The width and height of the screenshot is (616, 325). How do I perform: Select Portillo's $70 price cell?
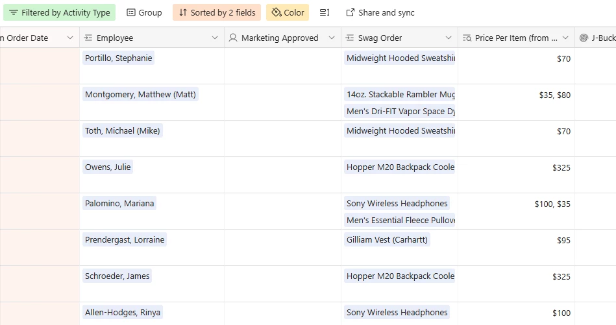point(516,66)
